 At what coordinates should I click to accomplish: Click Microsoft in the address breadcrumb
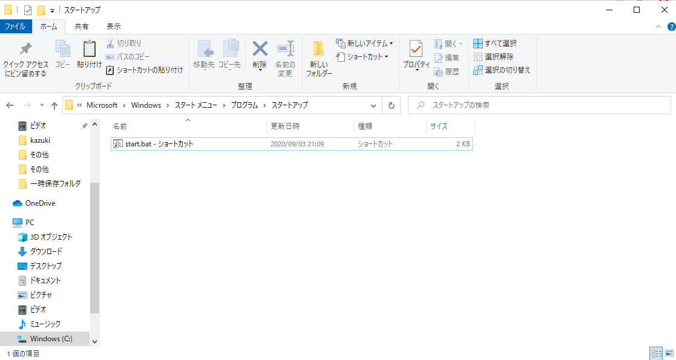[x=102, y=105]
